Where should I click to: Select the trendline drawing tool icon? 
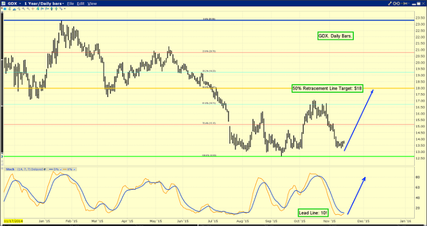(61, 9)
